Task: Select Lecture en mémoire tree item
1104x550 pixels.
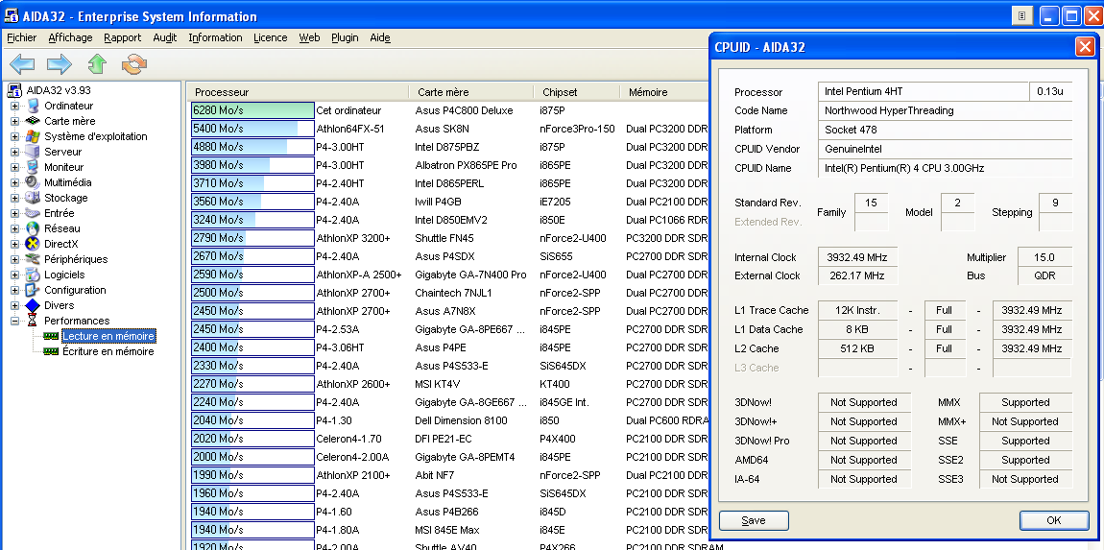Action: (x=108, y=337)
